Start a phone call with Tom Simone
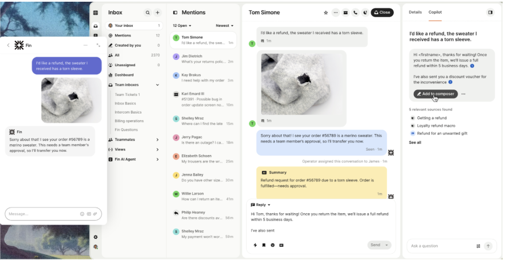 (355, 13)
